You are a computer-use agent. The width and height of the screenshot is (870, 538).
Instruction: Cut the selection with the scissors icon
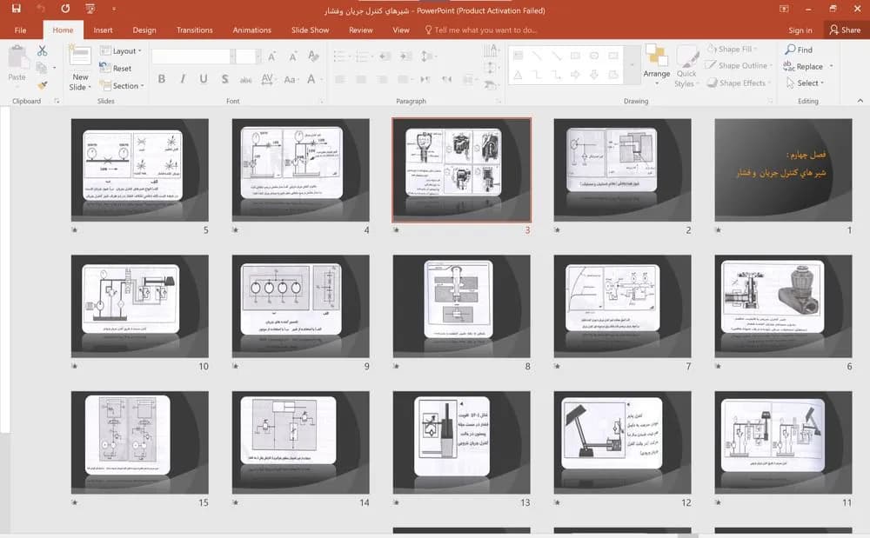42,51
